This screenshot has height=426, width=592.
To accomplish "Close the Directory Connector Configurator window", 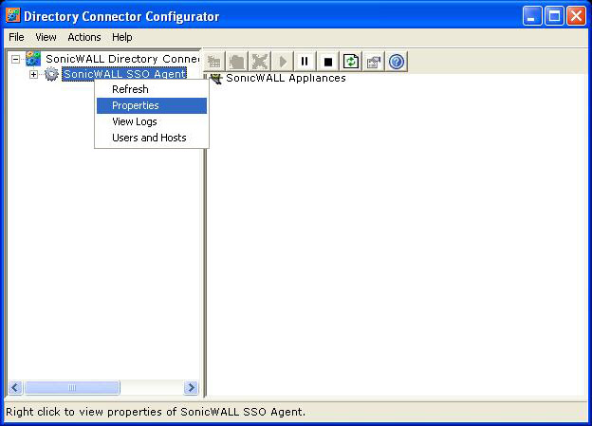I will [x=577, y=16].
